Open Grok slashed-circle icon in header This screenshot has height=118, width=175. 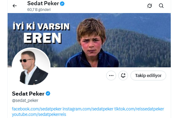tap(150, 6)
